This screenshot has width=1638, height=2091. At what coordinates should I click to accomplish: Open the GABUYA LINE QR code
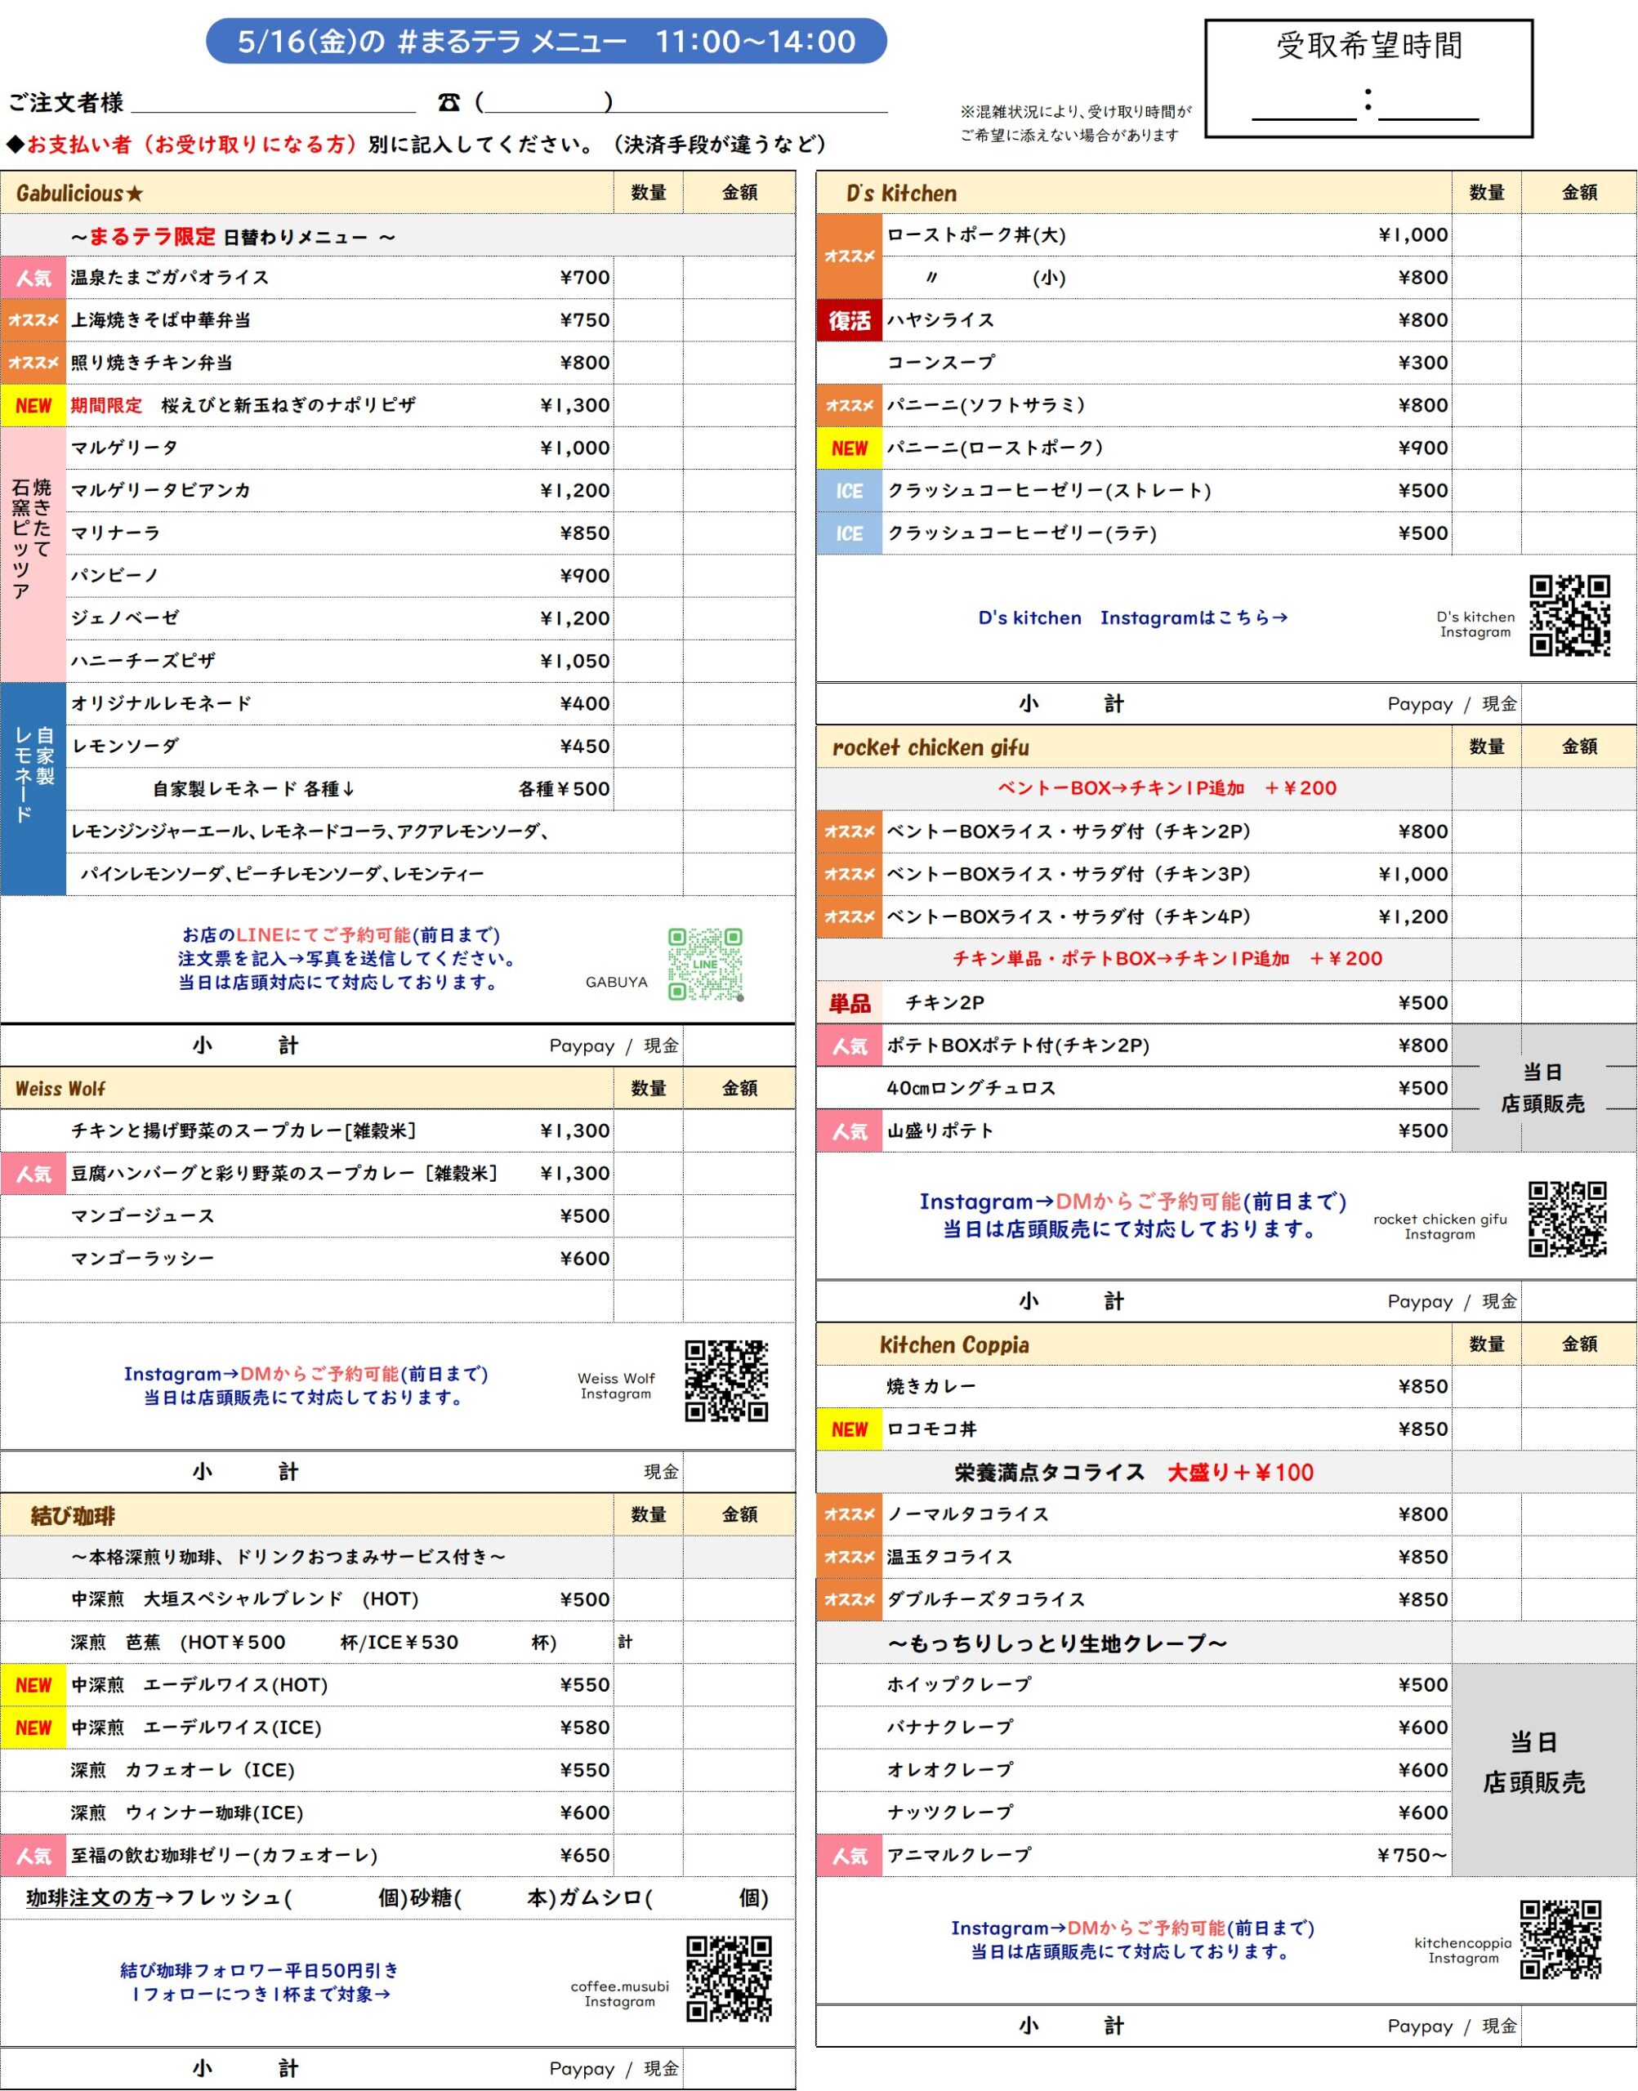[x=706, y=964]
